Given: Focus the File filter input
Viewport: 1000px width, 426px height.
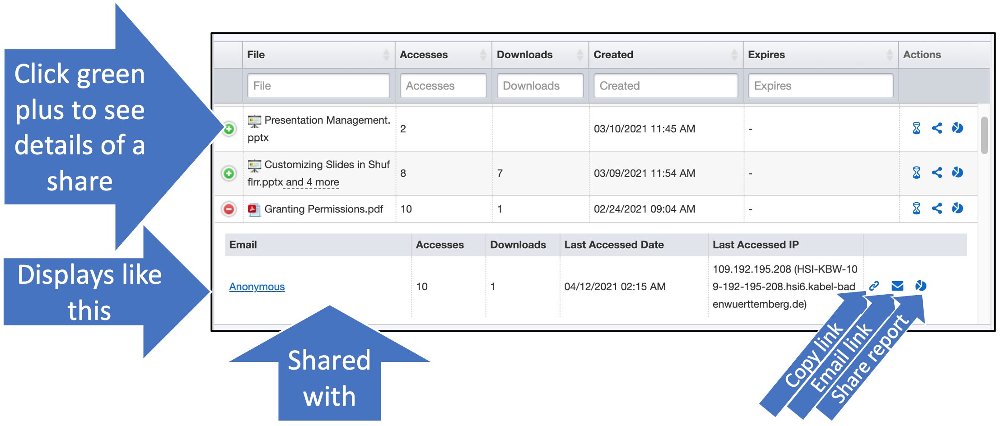Looking at the screenshot, I should pos(318,86).
